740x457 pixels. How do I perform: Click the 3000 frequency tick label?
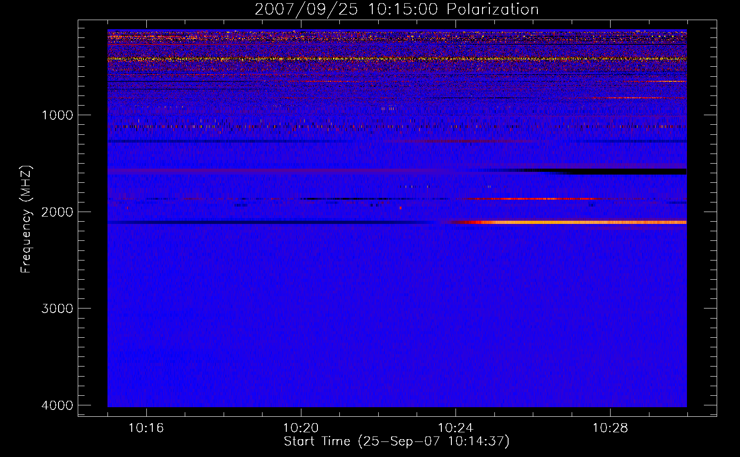pos(57,308)
